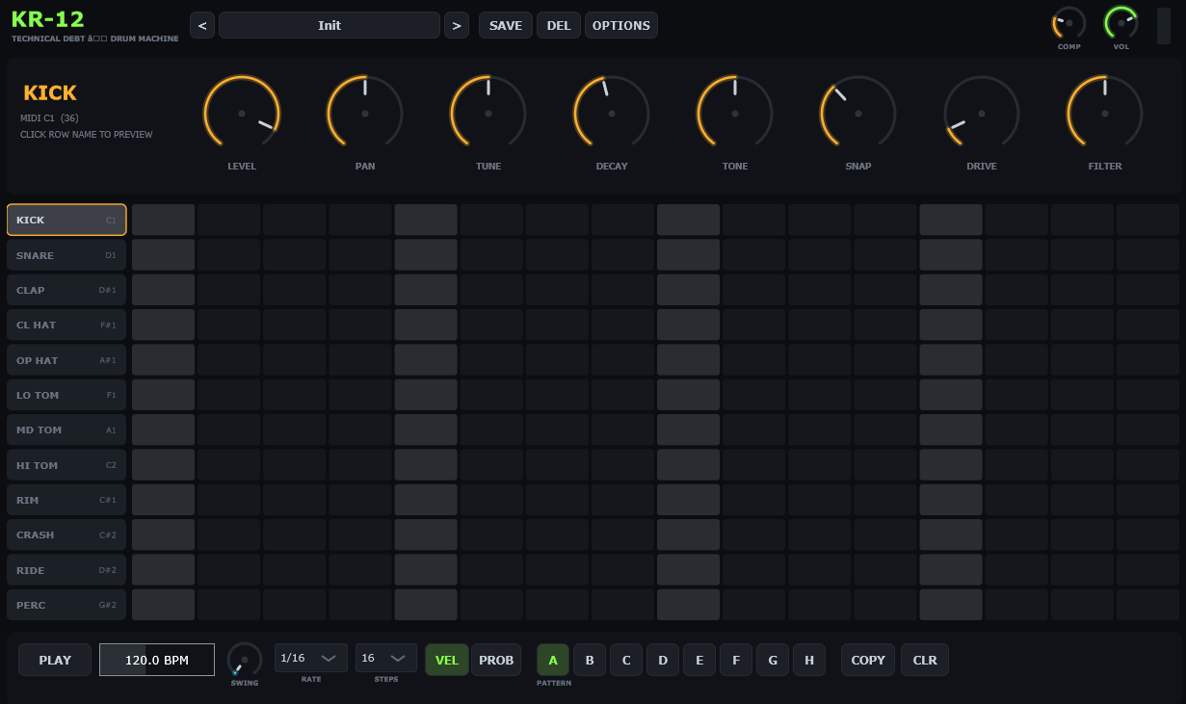This screenshot has height=704, width=1186.
Task: Select the OP HAT row
Action: coord(66,360)
